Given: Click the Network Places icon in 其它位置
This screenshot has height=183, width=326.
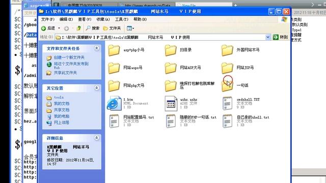Looking at the screenshot, I should click(49, 123).
